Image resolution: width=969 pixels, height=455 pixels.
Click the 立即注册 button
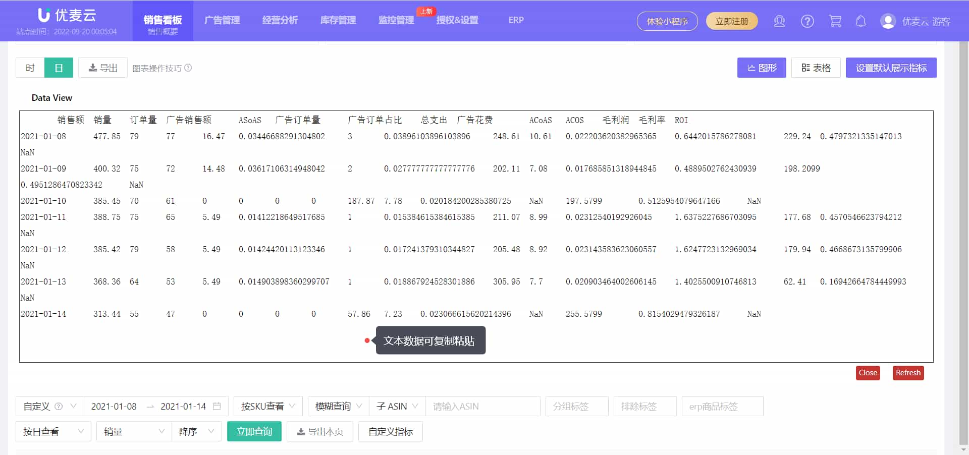pos(732,21)
